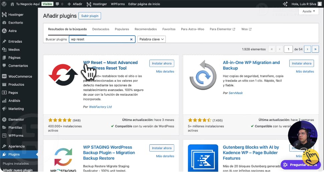Viewport: 324px width, 172px height.
Task: Click Añadir nuevo plugin submenu
Action: (18, 170)
